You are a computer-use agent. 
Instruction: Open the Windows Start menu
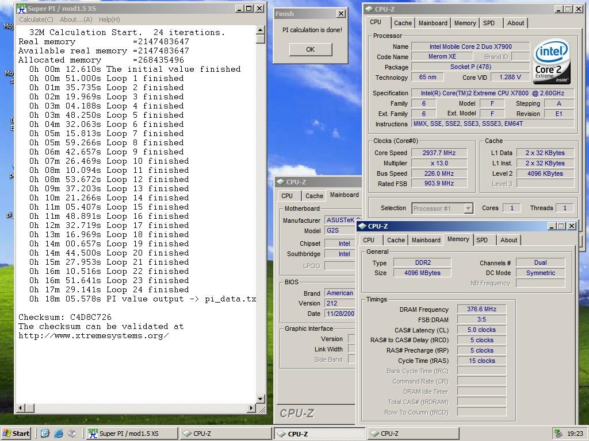coord(16,434)
